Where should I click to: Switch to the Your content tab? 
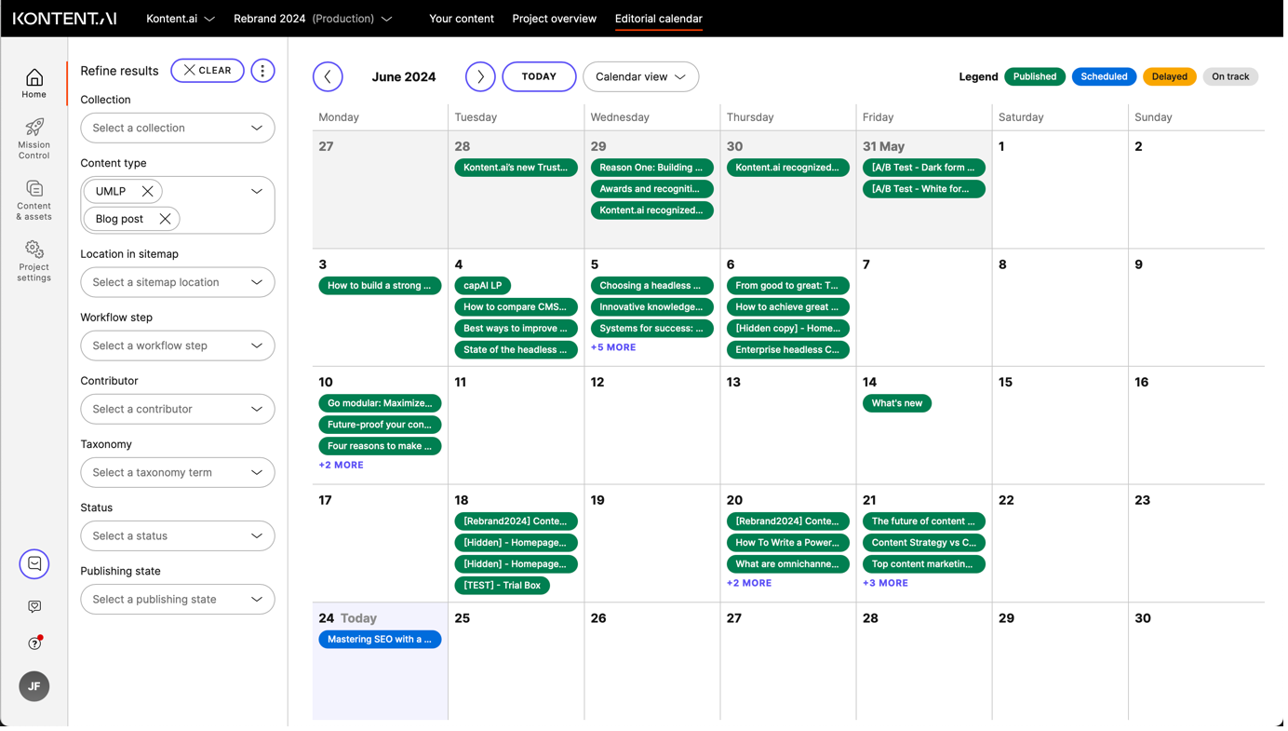(462, 19)
